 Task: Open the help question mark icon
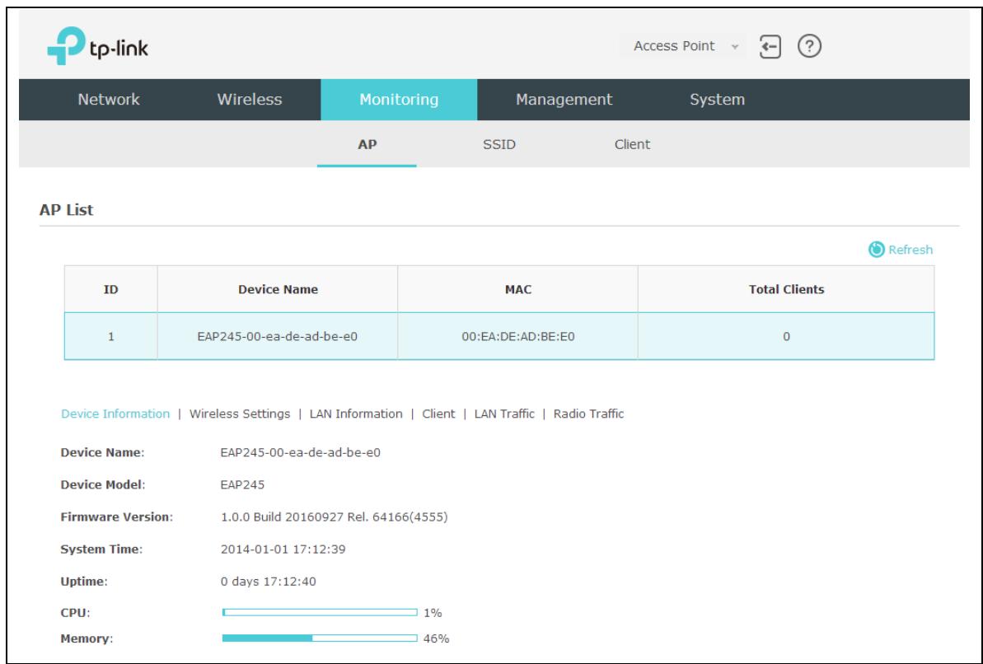809,46
